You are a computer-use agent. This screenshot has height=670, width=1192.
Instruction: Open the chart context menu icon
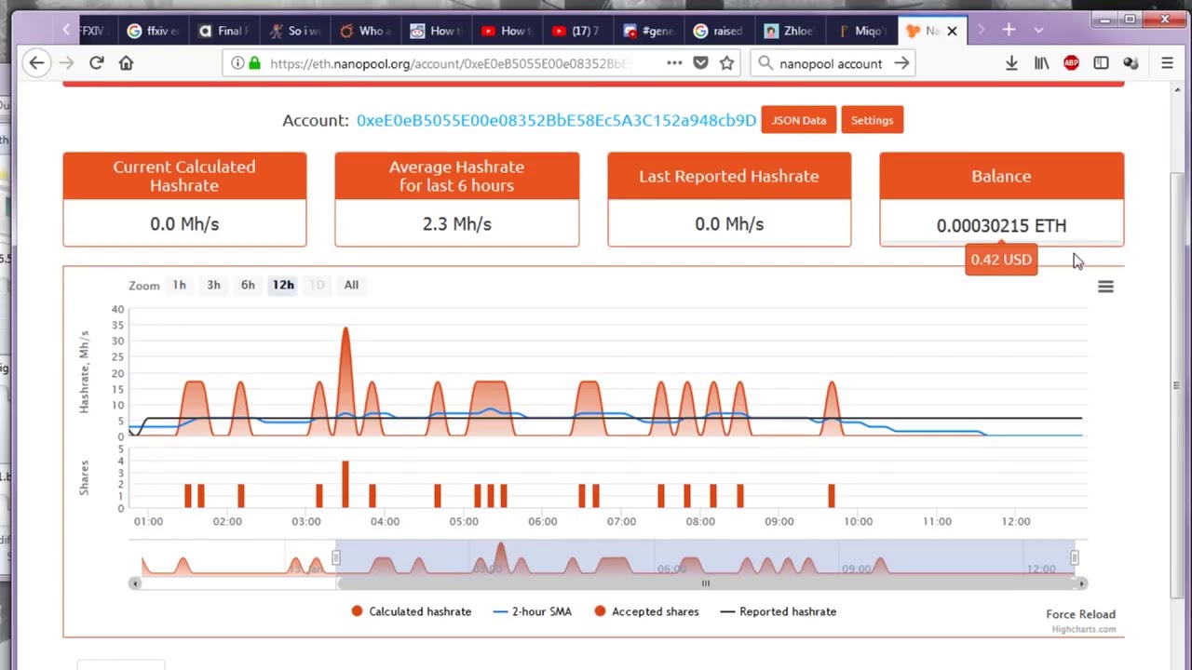1105,287
